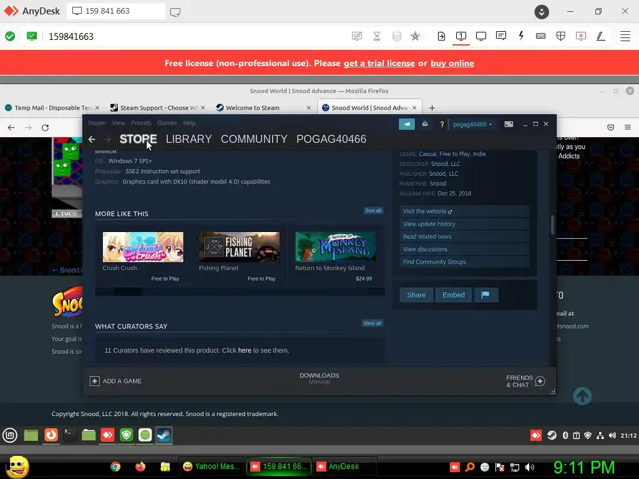The image size is (639, 479).
Task: Click Friends & Chat plus icon
Action: 540,381
